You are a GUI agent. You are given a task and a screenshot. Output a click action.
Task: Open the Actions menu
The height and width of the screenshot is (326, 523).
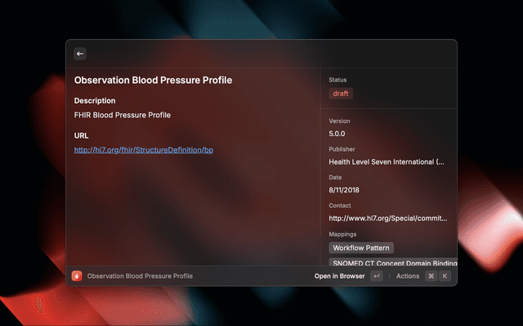pyautogui.click(x=408, y=276)
